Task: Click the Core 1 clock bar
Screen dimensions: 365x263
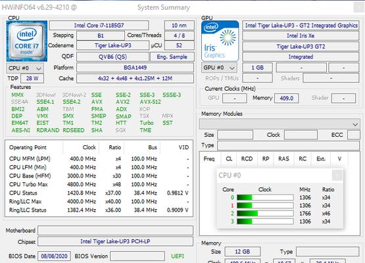Action: coord(265,206)
